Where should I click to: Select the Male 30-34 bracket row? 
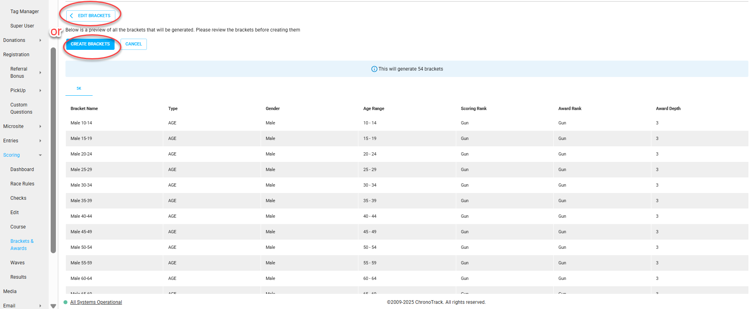coord(81,185)
